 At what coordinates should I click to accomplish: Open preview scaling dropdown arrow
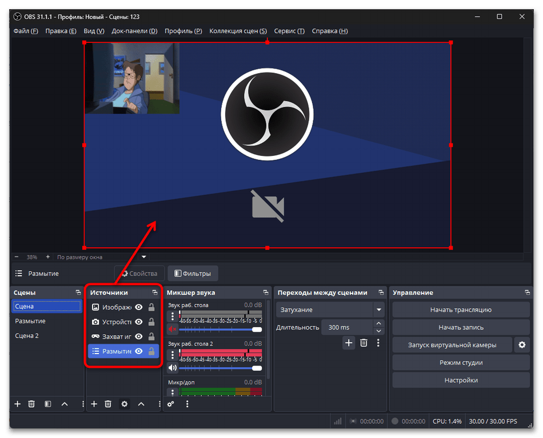(x=143, y=257)
